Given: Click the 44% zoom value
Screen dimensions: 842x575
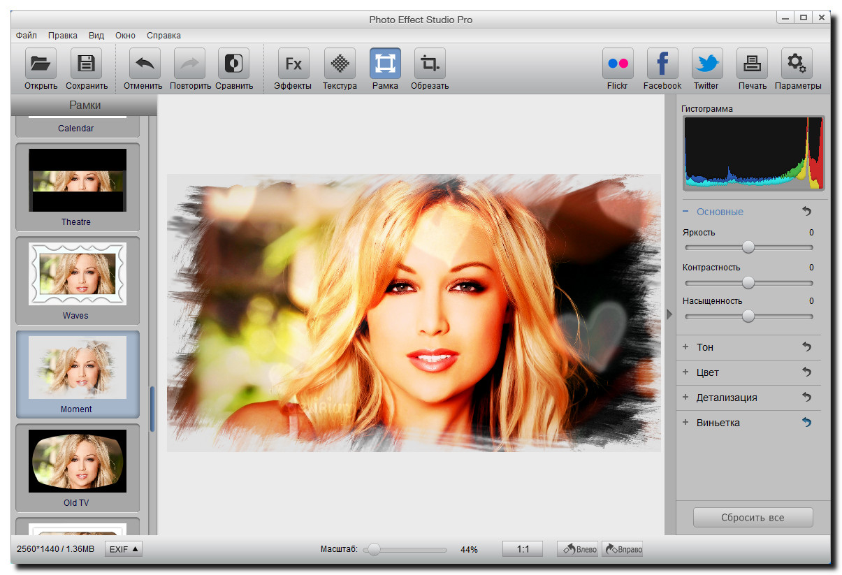Looking at the screenshot, I should tap(469, 550).
